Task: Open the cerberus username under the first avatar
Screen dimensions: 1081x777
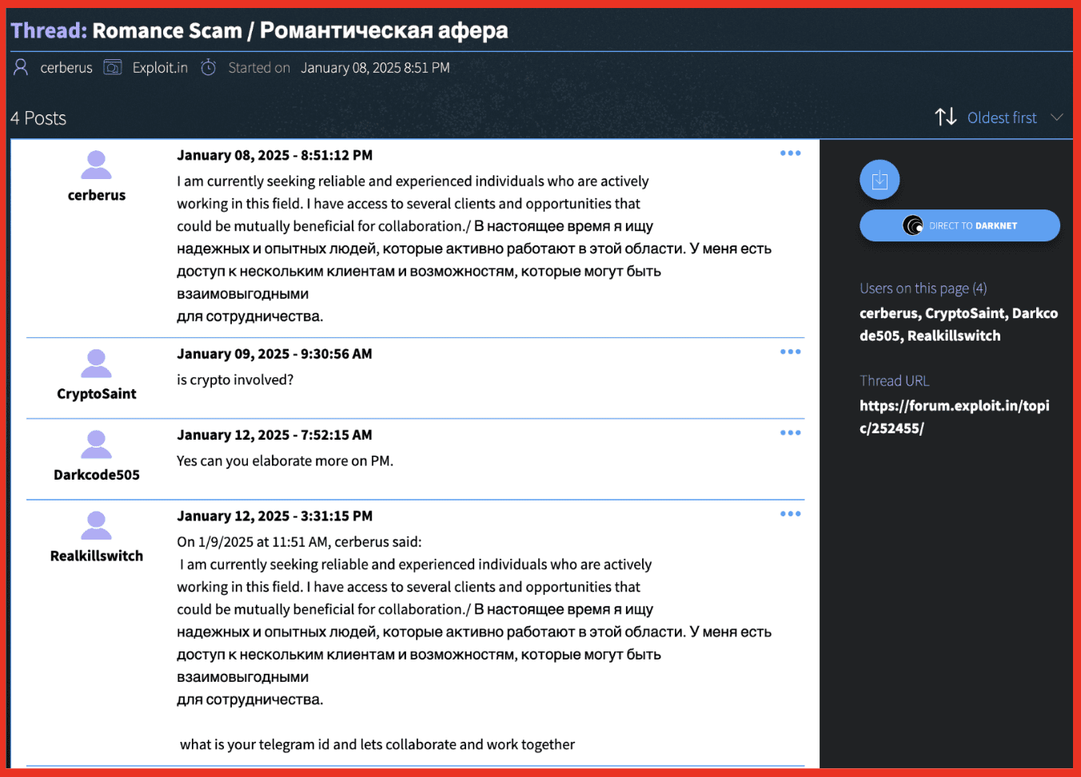Action: 97,195
